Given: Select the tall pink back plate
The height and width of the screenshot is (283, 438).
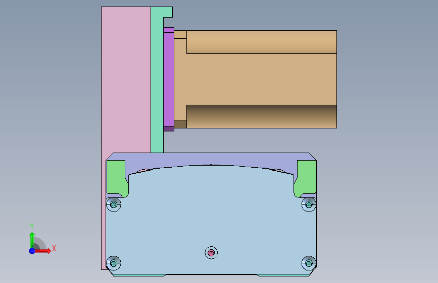Looking at the screenshot, I should pyautogui.click(x=126, y=81).
